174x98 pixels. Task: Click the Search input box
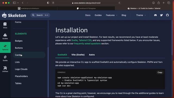pyautogui.click(x=40, y=15)
